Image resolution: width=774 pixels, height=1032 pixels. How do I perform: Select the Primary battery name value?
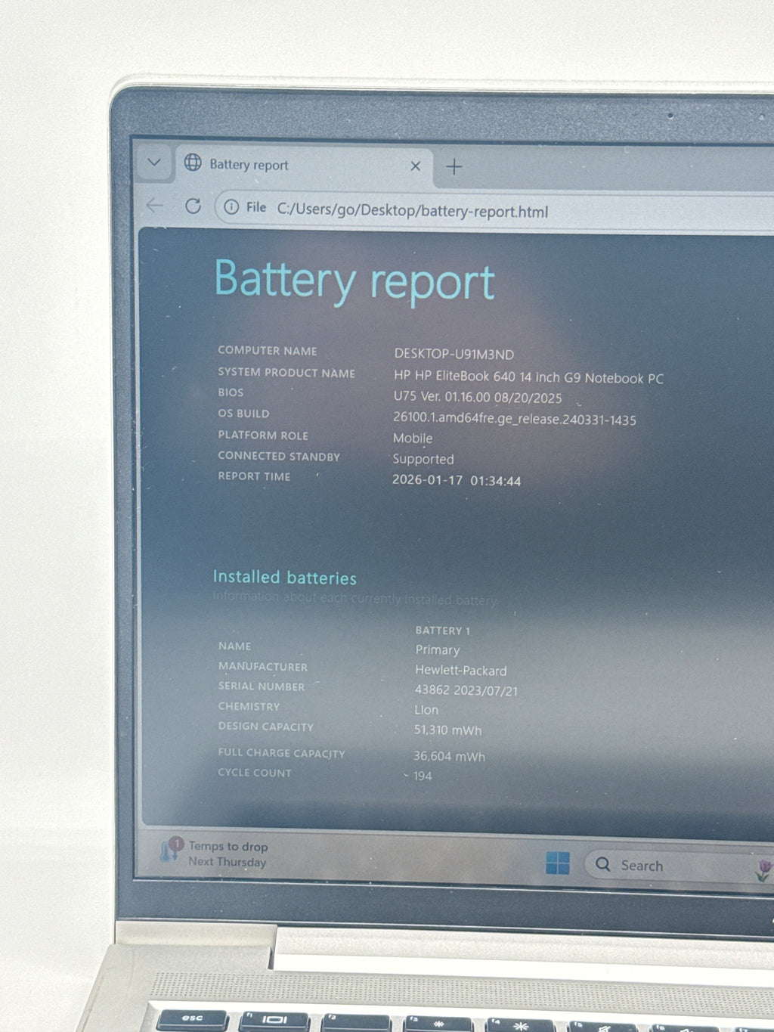[x=437, y=650]
